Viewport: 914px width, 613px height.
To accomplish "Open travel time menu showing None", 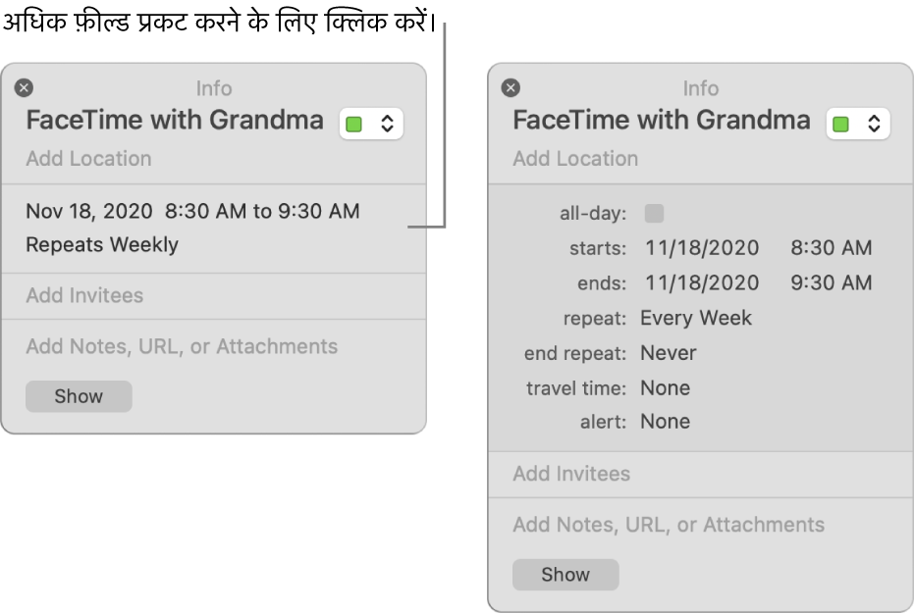I will [665, 387].
